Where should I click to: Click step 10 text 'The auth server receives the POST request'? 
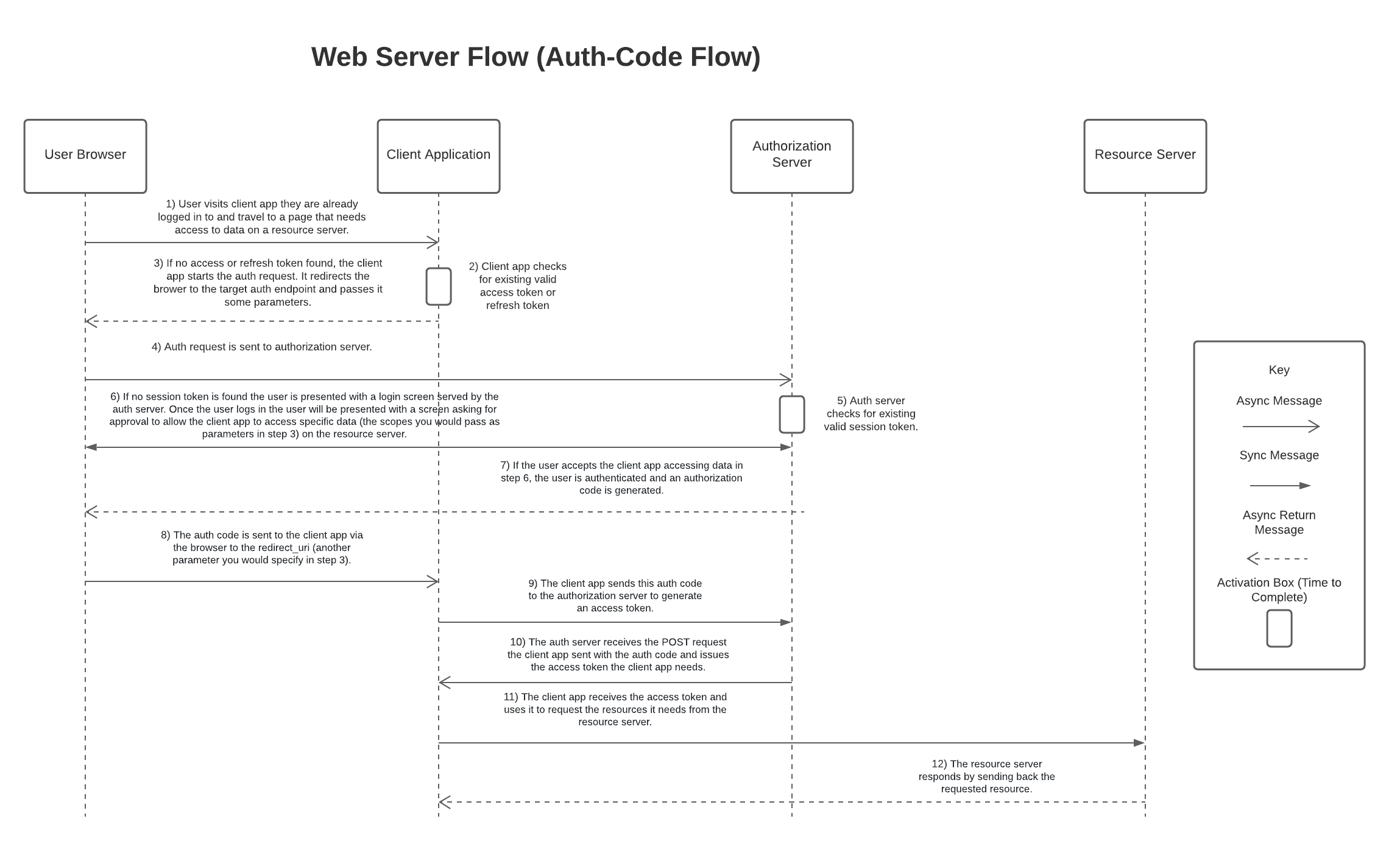(618, 655)
